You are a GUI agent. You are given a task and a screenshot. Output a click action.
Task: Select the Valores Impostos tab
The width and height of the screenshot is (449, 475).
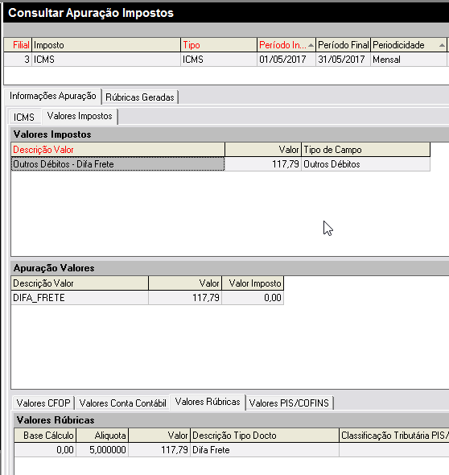tap(80, 116)
